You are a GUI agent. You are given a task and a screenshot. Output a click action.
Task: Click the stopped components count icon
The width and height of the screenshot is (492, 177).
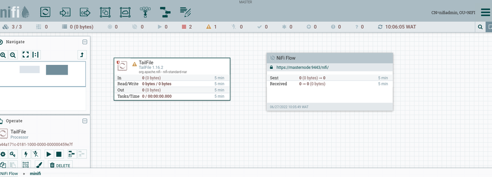(x=184, y=27)
